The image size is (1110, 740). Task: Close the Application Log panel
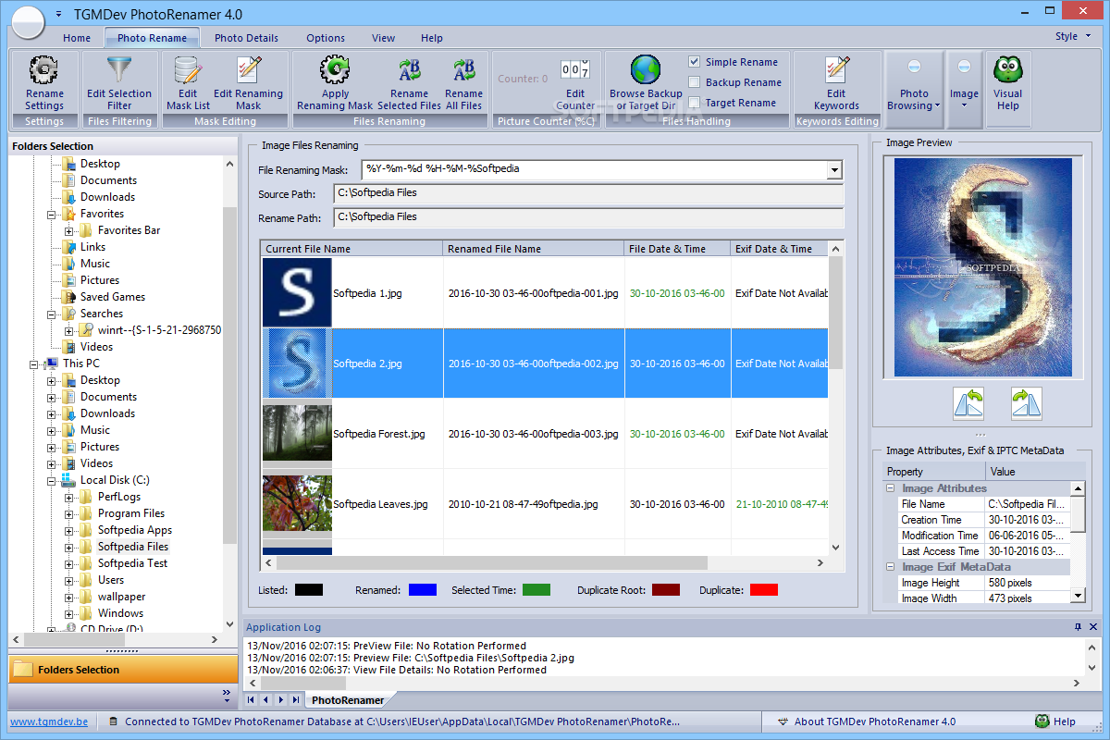1093,627
